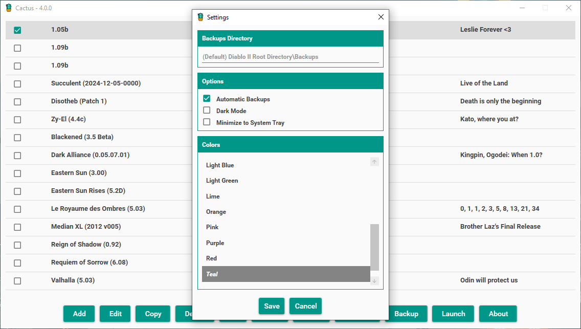Click the Backups Directory section header
This screenshot has width=581, height=329.
(290, 38)
